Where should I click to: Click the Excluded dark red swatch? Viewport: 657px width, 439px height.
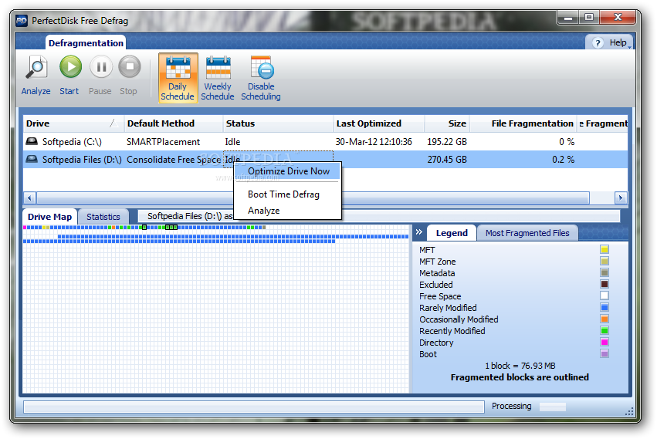pyautogui.click(x=605, y=284)
